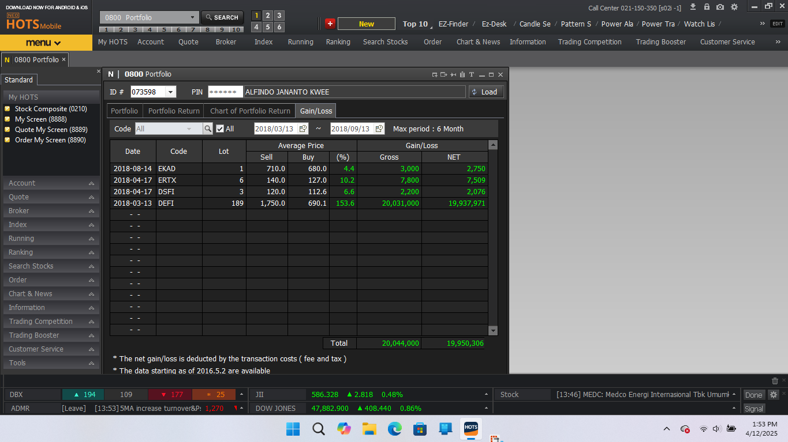Expand the Broker section in left sidebar

pos(51,211)
